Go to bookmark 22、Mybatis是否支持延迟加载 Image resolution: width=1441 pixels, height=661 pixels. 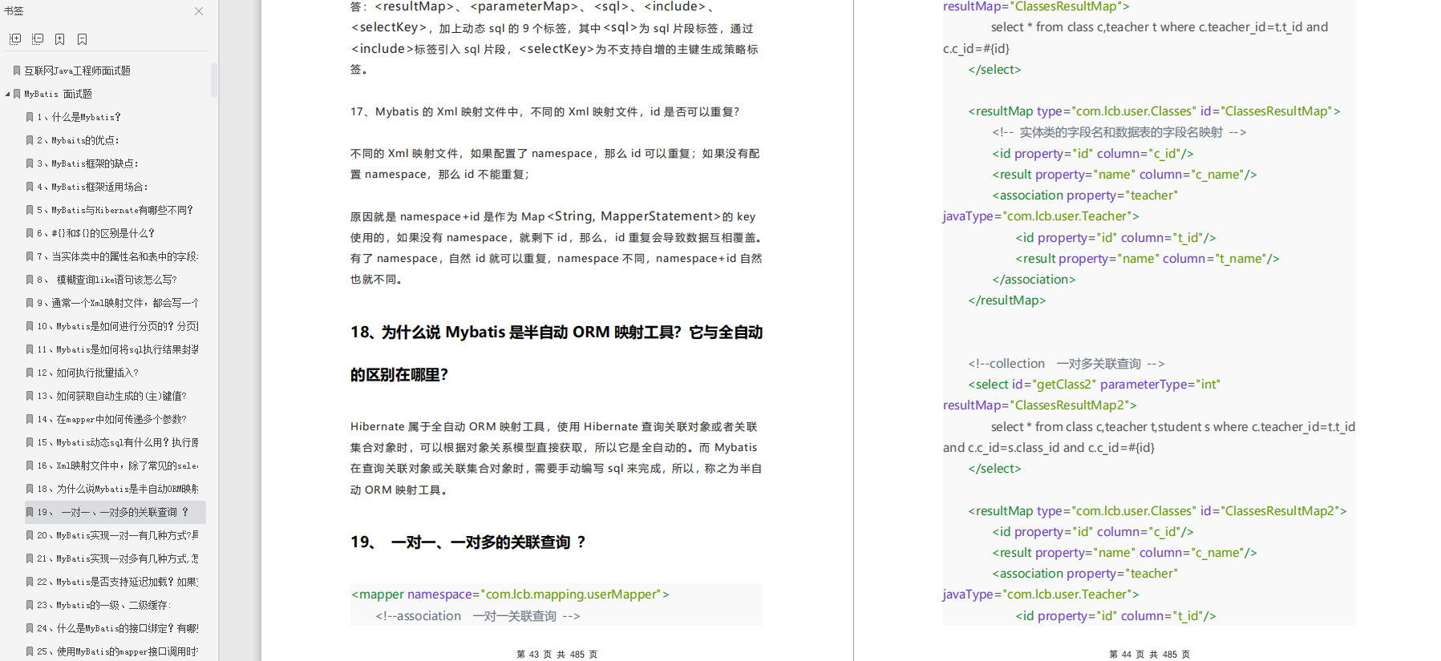pyautogui.click(x=118, y=582)
